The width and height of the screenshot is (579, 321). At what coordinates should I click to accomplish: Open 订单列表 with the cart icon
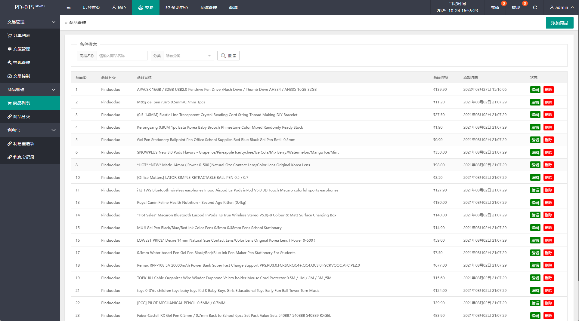[19, 35]
